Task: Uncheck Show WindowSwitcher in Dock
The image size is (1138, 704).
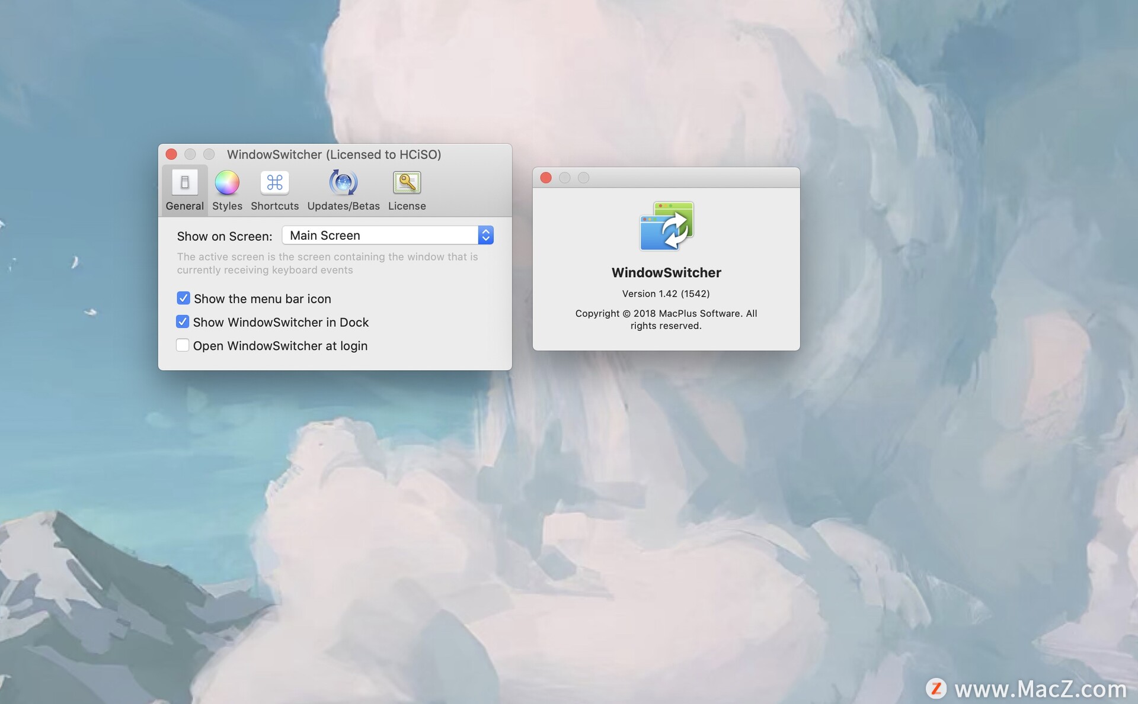Action: 183,322
